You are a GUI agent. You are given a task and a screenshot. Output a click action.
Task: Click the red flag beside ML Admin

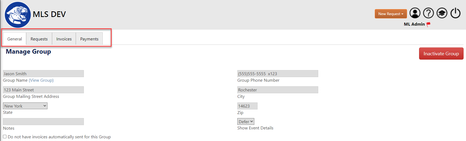tap(428, 24)
